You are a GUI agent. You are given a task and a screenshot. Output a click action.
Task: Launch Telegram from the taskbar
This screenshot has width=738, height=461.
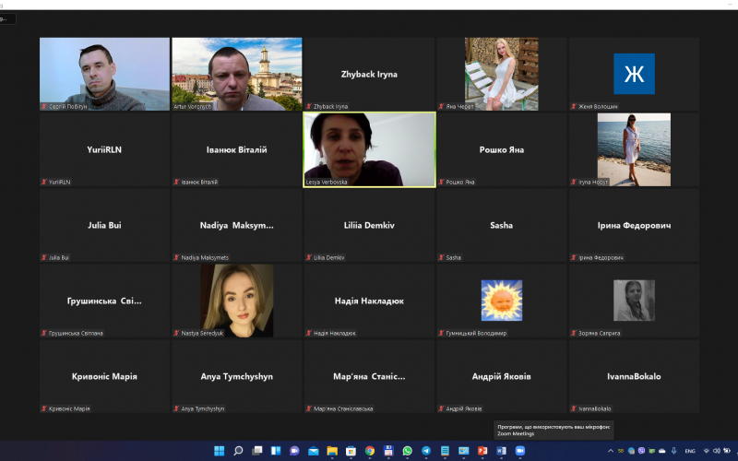click(x=426, y=451)
